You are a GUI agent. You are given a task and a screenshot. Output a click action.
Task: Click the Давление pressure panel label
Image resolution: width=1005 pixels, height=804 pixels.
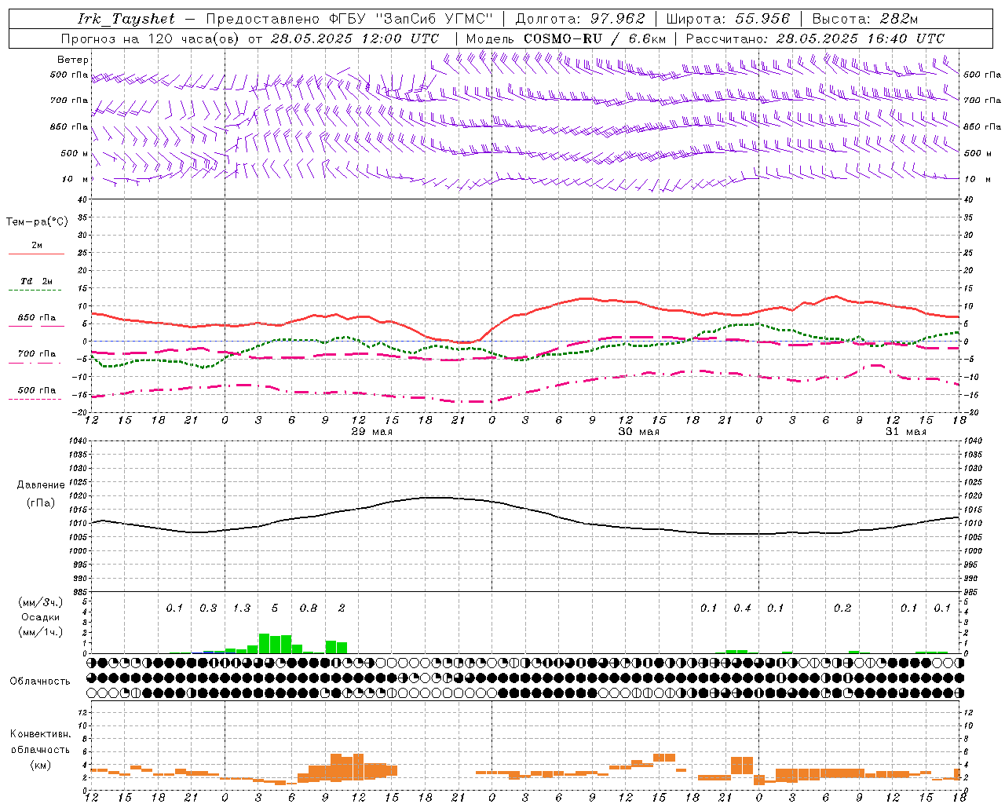41,485
